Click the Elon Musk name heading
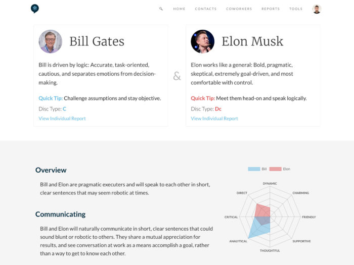354x265 pixels. pyautogui.click(x=252, y=41)
